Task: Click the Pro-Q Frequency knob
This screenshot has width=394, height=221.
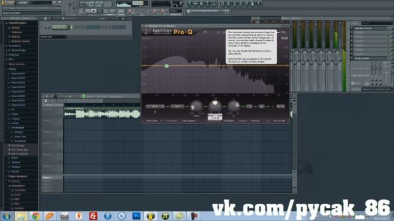Action: pyautogui.click(x=196, y=106)
